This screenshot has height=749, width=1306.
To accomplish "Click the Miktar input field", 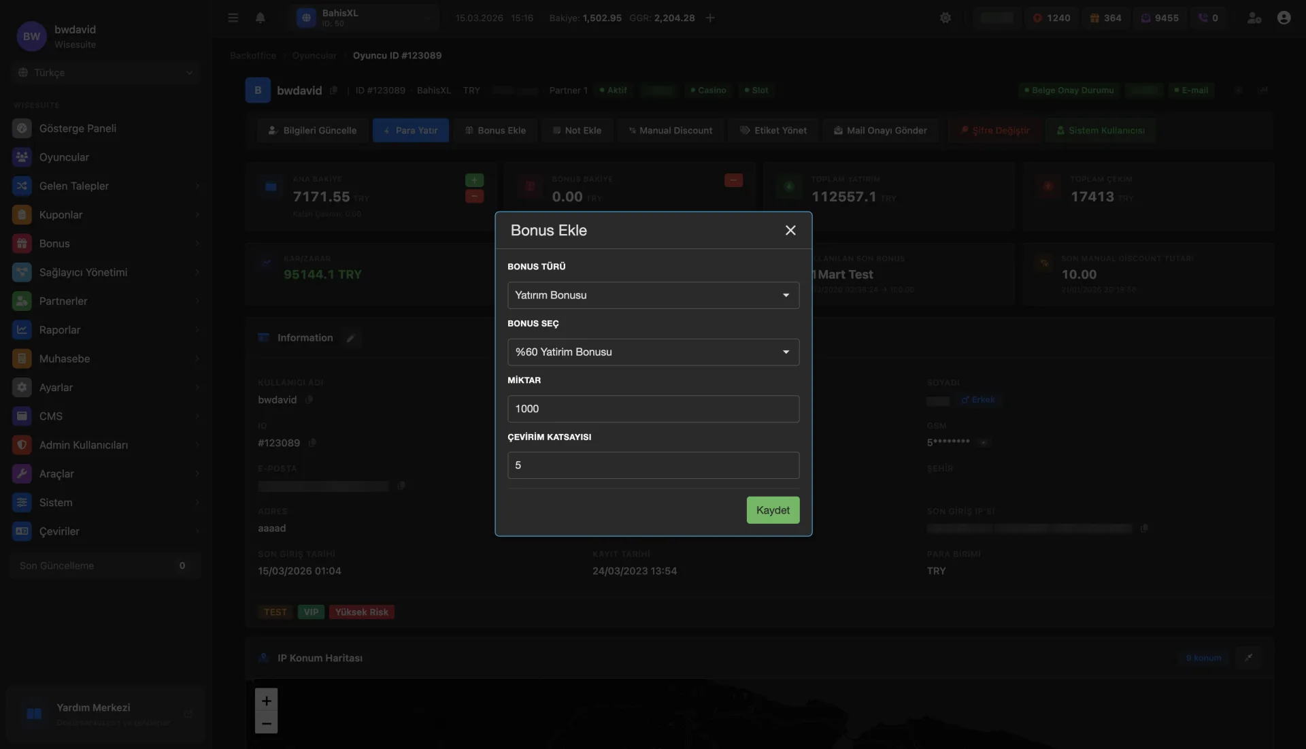I will (x=653, y=409).
